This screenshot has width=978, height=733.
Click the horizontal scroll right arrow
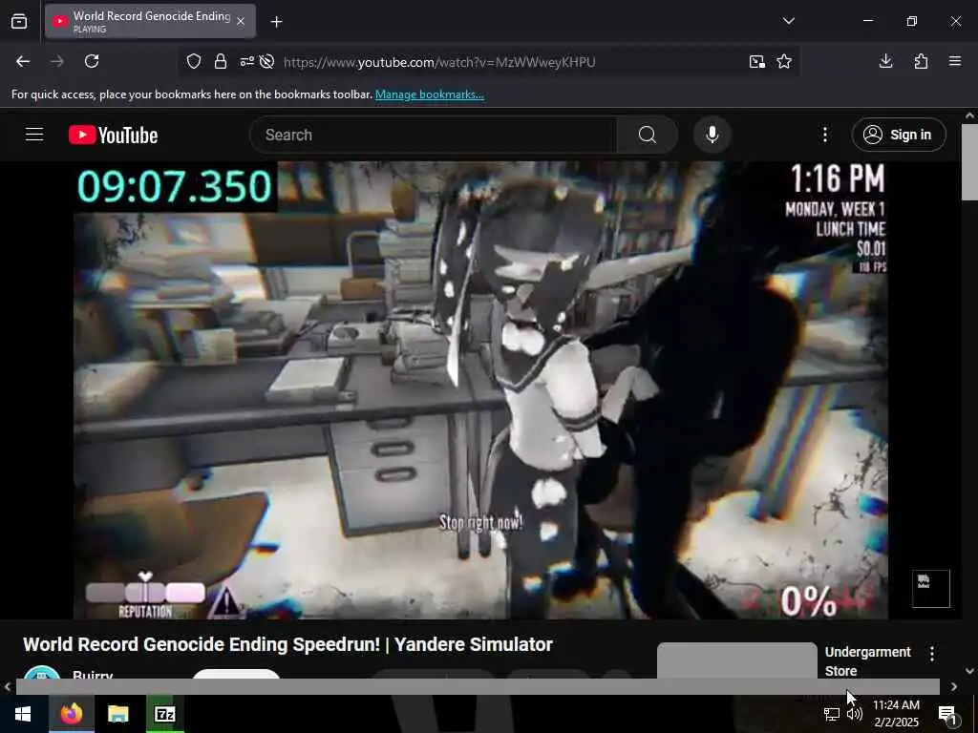point(954,687)
